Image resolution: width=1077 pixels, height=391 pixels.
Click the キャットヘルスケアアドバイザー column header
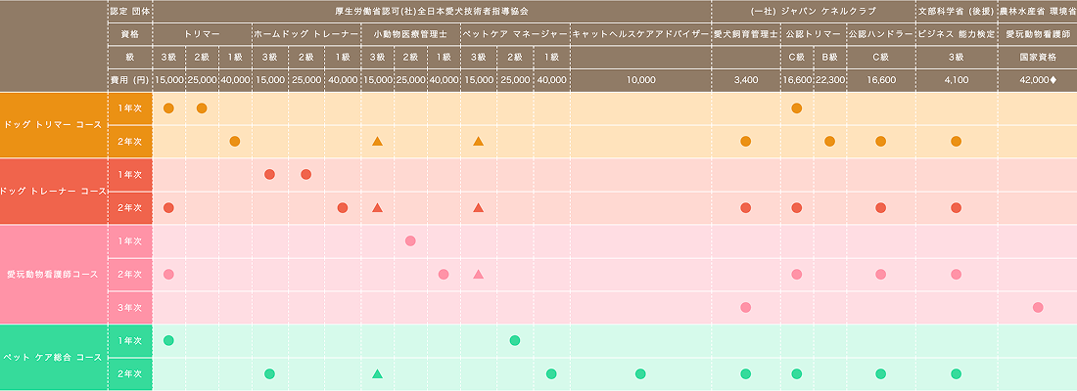pos(640,33)
